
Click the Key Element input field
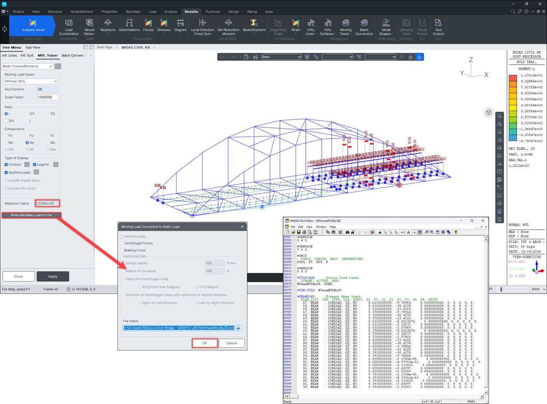48,89
